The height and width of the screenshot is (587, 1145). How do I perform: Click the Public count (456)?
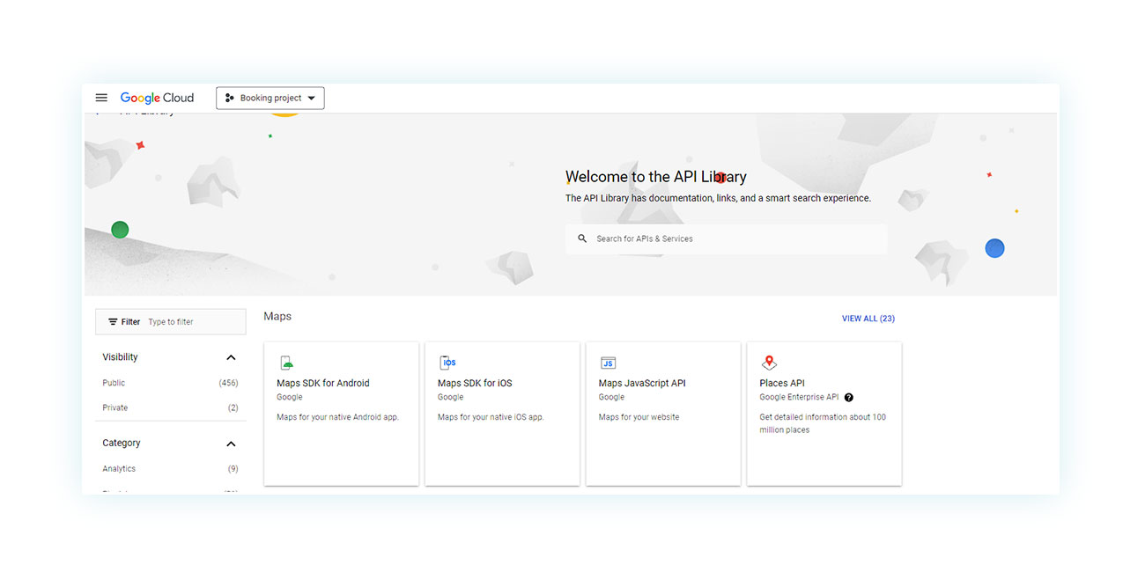[228, 383]
